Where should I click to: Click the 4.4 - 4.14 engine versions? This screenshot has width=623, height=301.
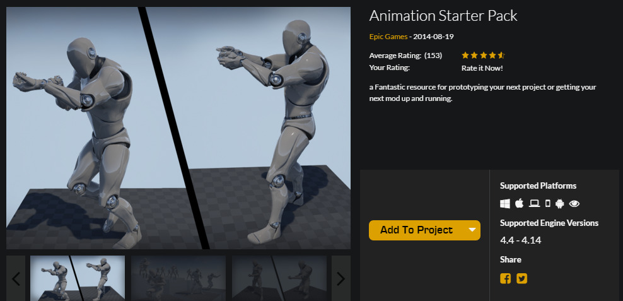click(x=520, y=240)
